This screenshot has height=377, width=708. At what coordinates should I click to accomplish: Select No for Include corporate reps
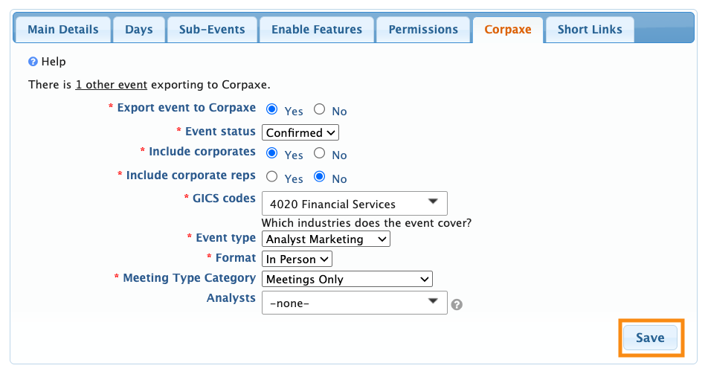tap(320, 177)
